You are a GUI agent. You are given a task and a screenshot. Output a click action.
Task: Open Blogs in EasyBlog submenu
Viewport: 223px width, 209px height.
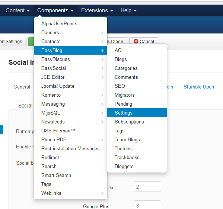[x=137, y=59]
